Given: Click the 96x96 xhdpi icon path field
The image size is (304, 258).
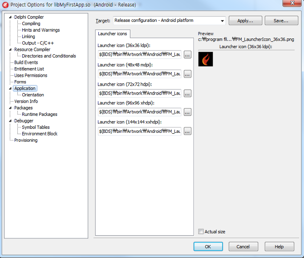Looking at the screenshot, I should [140, 112].
